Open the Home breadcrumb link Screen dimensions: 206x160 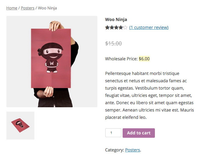tap(12, 8)
